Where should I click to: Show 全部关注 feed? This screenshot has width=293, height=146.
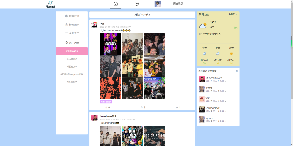pos(72,33)
